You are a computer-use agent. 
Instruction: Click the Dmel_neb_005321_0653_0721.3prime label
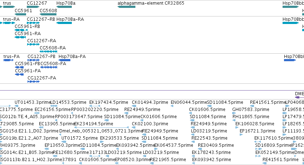point(101,131)
